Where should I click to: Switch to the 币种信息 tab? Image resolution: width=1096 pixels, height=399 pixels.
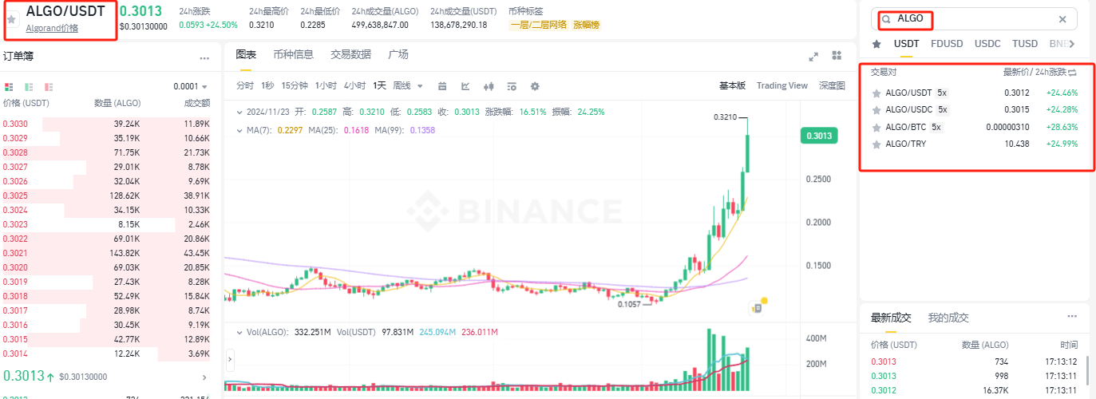[293, 54]
